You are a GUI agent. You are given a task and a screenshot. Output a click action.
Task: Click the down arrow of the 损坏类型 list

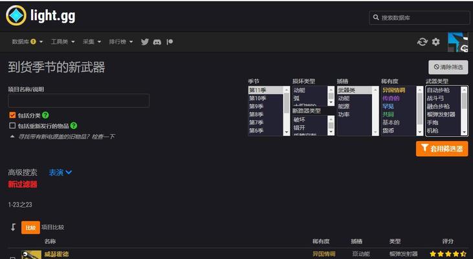coord(331,103)
